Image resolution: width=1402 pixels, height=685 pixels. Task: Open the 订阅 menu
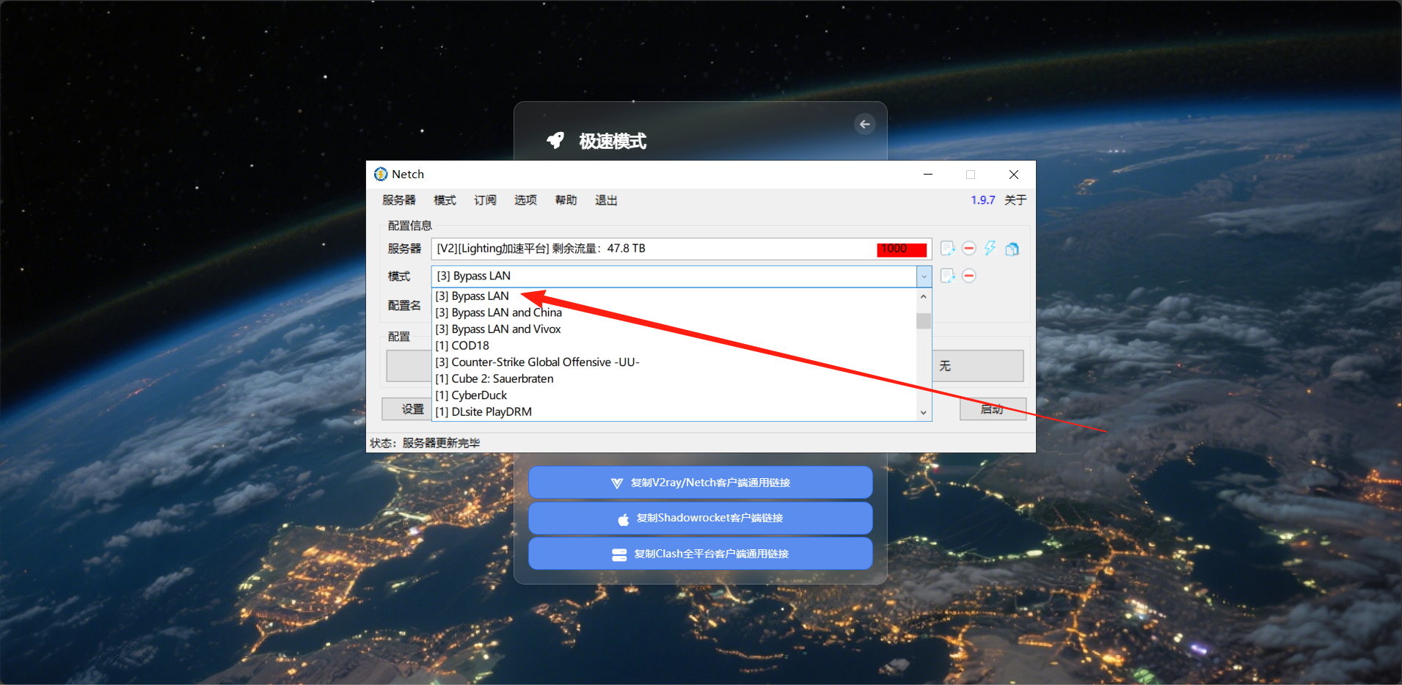(485, 200)
